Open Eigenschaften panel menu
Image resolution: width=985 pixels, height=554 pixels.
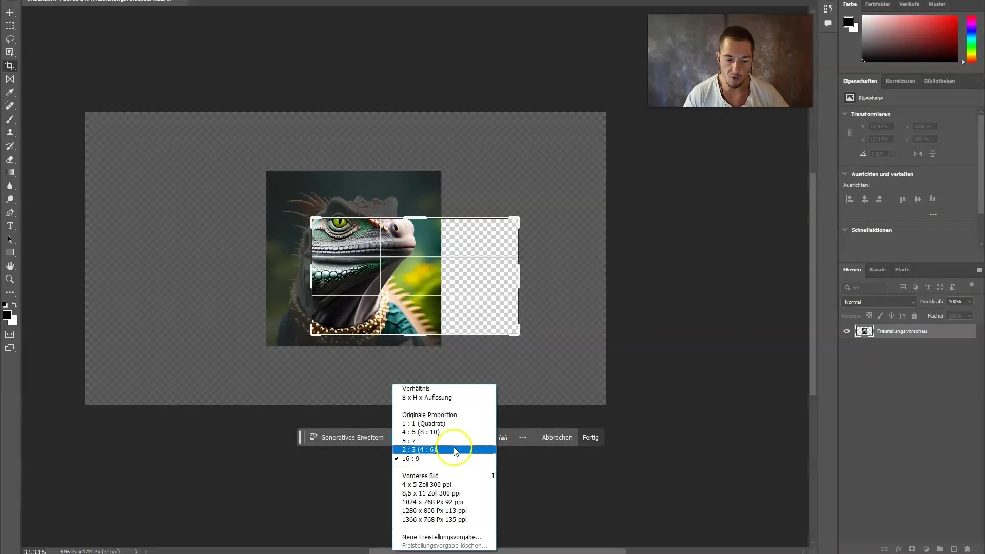click(979, 81)
